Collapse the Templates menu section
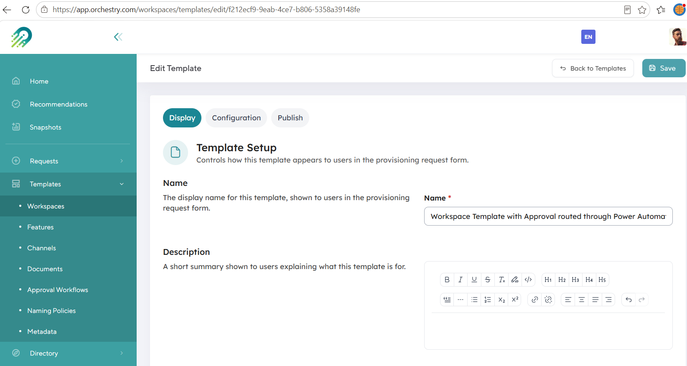Image resolution: width=687 pixels, height=366 pixels. coord(68,184)
